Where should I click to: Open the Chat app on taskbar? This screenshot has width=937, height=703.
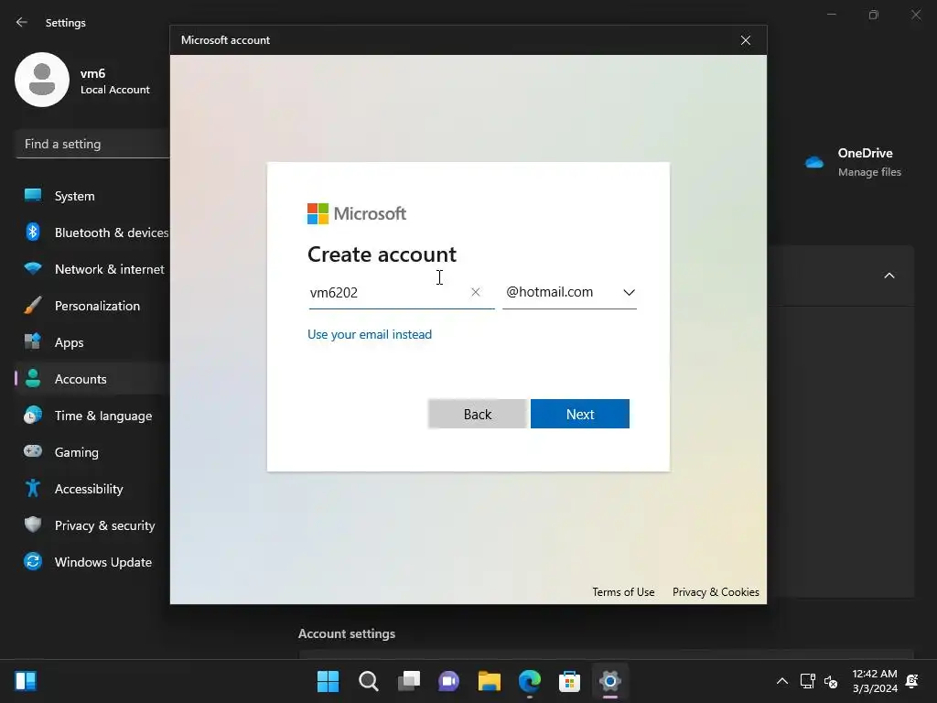click(448, 681)
